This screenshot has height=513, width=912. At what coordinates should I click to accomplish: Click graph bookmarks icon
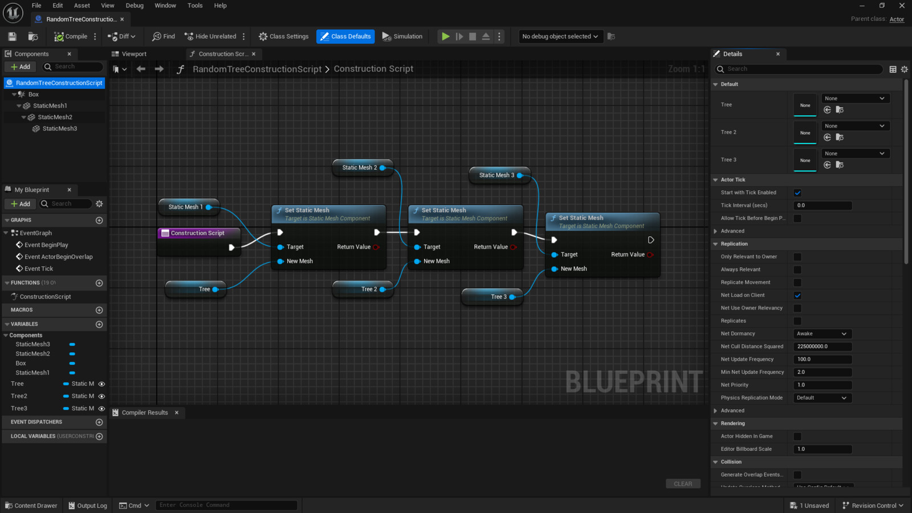[119, 69]
